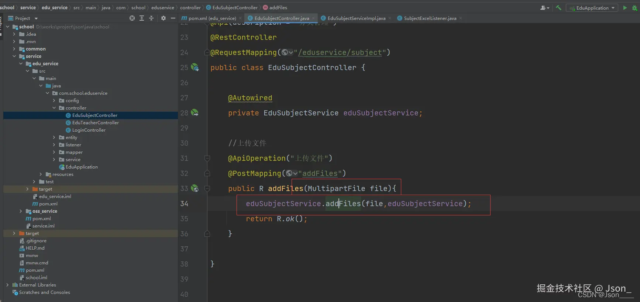Run EduApplication with the green play button
This screenshot has width=640, height=302.
625,8
